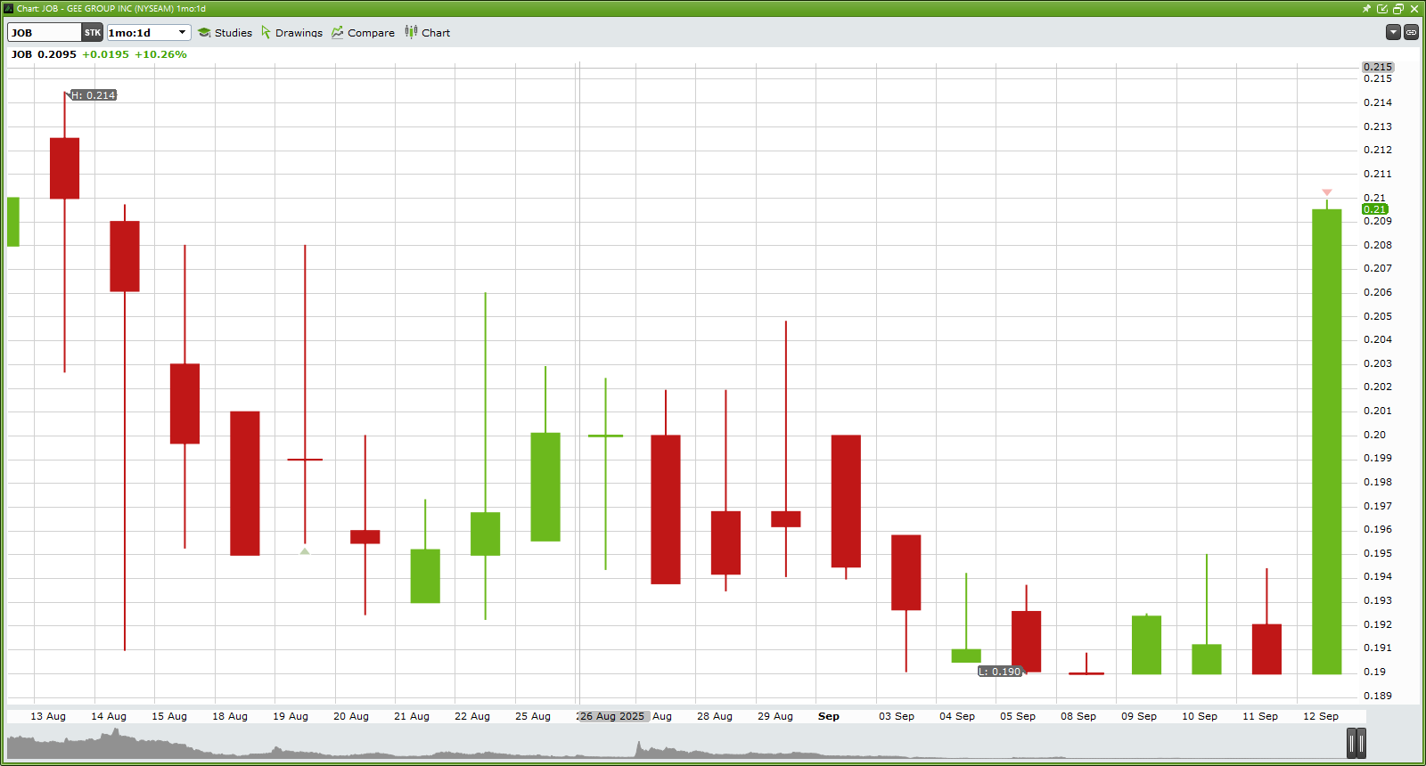Screen dimensions: 1426x766
Task: Click the green 0.21 current price tag
Action: 1375,209
